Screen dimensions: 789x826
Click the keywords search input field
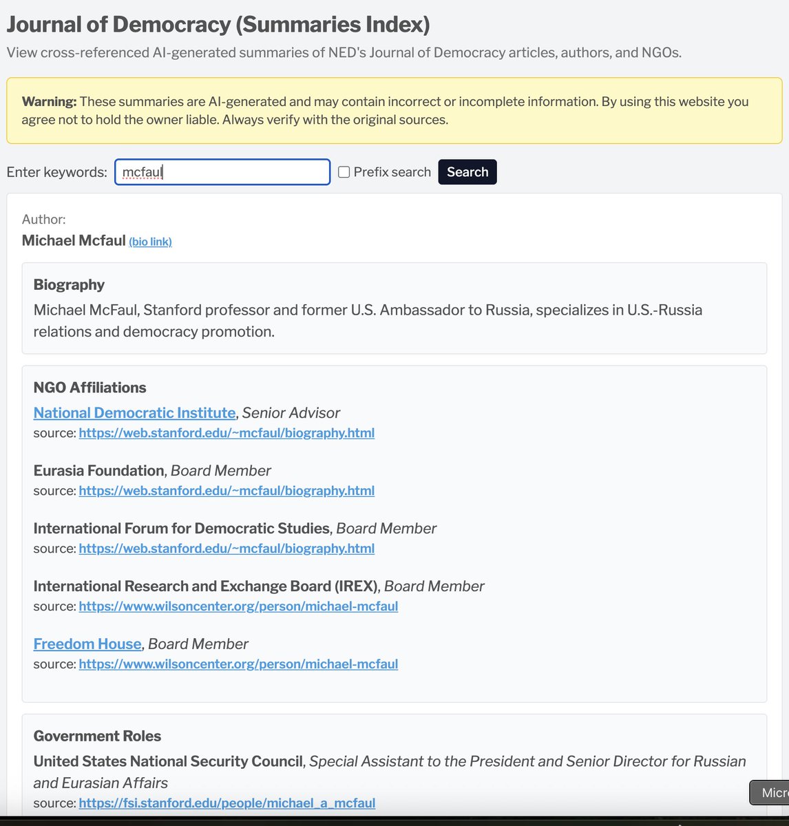pos(222,172)
